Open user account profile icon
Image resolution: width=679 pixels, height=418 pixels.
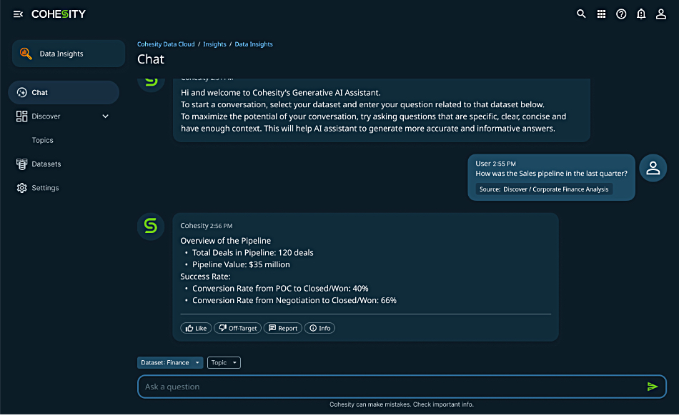(661, 14)
